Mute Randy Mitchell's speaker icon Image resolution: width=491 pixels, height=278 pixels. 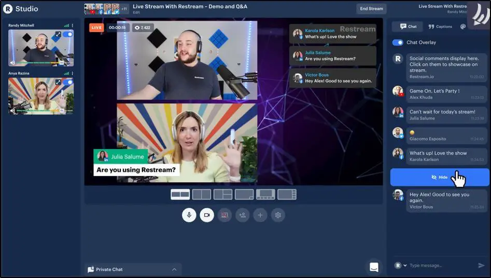tap(12, 63)
